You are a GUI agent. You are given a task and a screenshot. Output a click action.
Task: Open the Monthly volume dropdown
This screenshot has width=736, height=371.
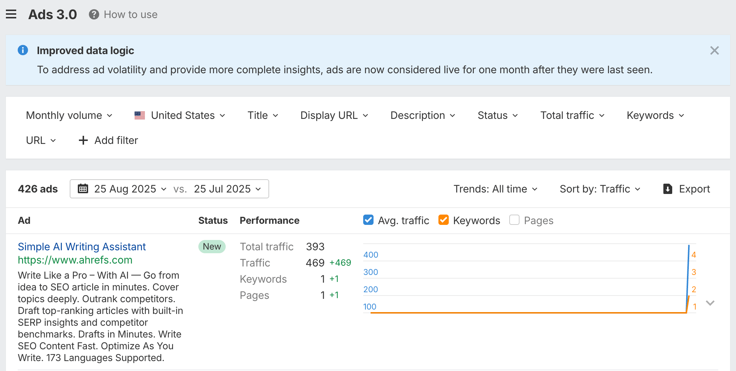coord(69,115)
